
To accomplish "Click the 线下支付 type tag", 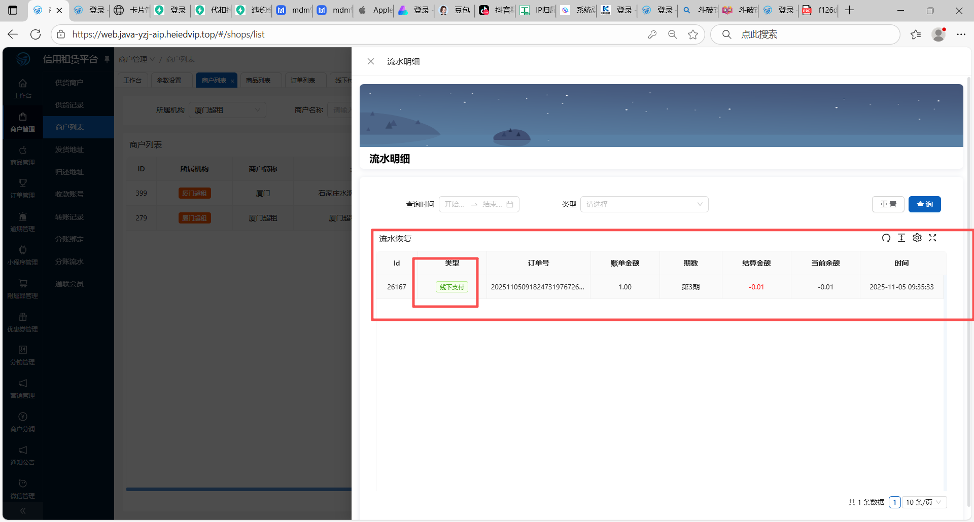I will 451,287.
